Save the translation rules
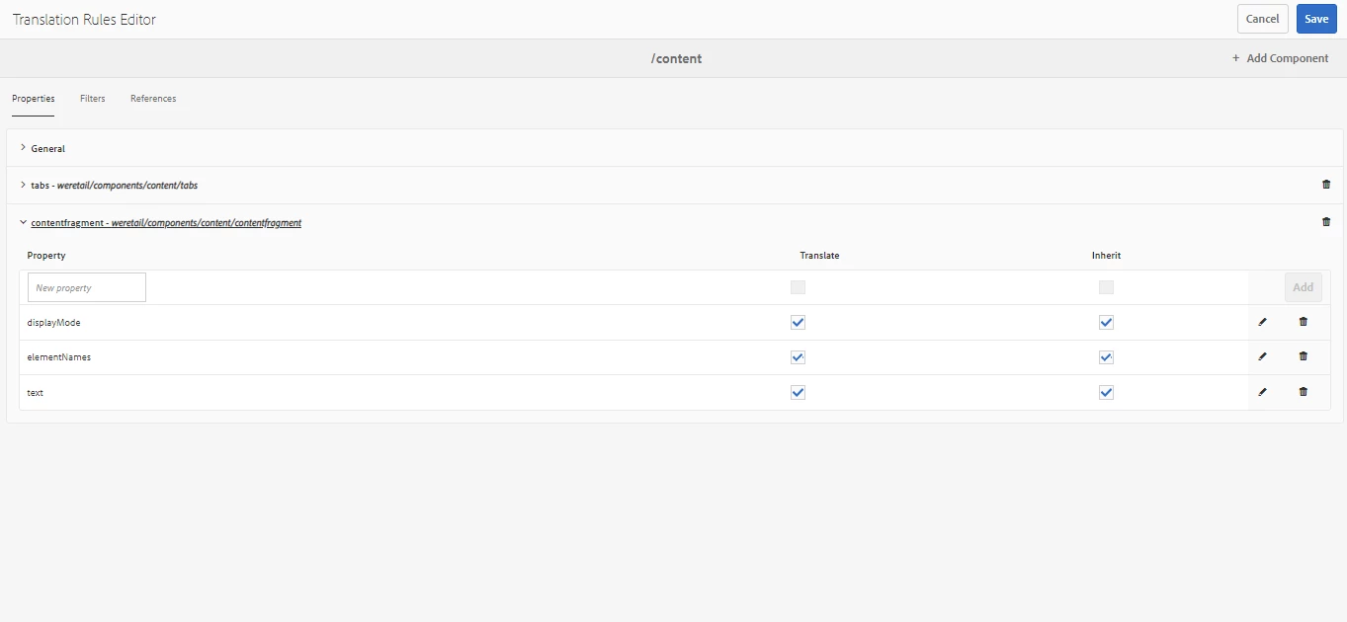 [1316, 19]
